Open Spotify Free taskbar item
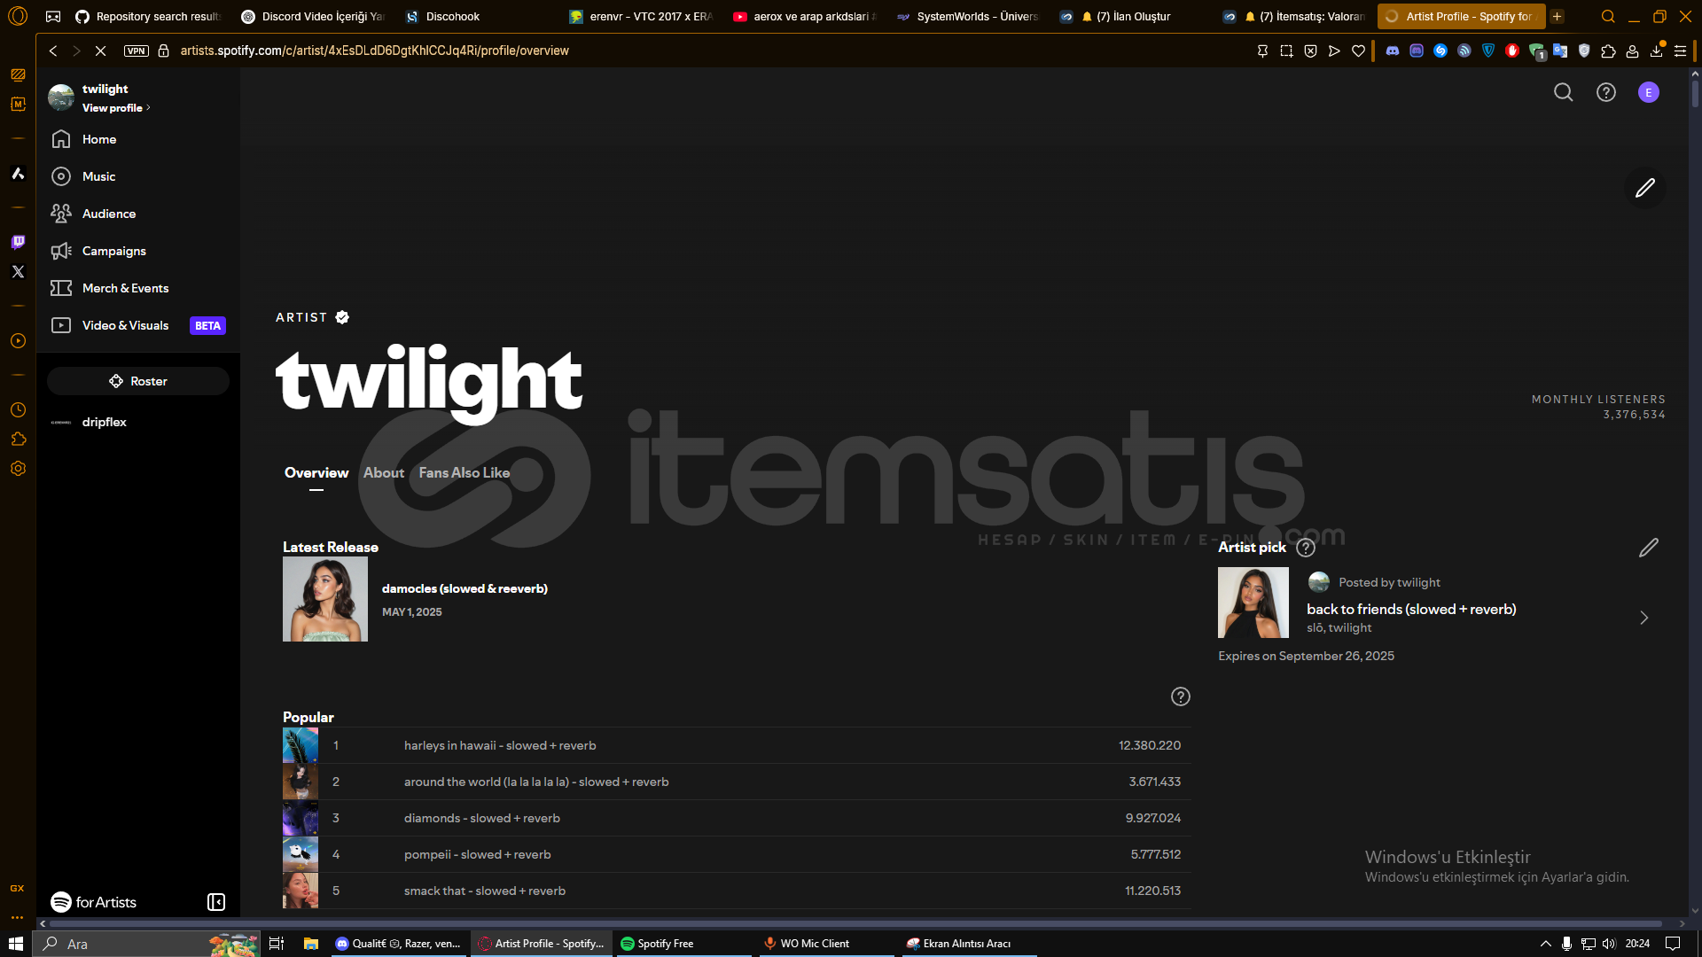 tap(683, 944)
